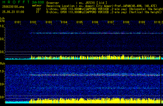Click the 0102 time marker
The image size is (163, 106).
coord(33,22)
